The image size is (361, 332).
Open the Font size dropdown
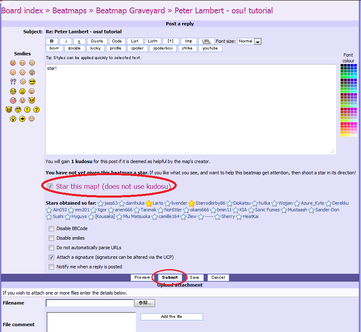tap(249, 42)
